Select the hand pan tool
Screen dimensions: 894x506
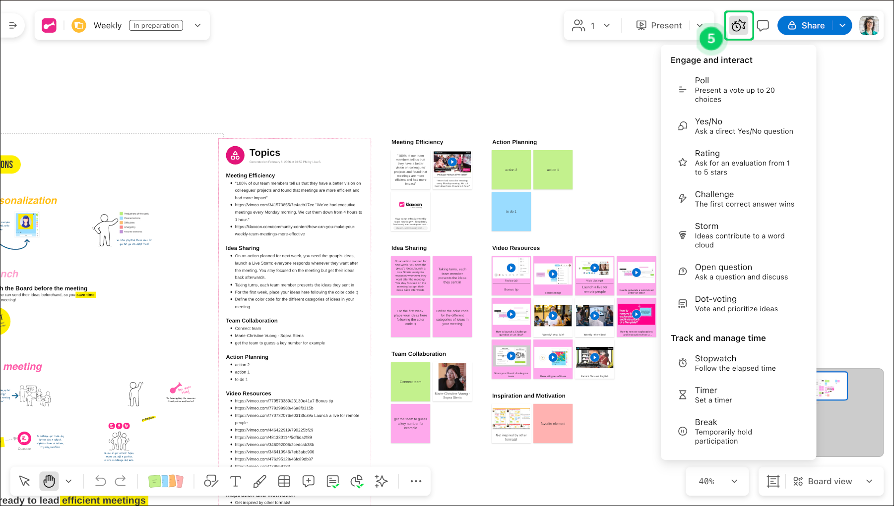click(49, 481)
